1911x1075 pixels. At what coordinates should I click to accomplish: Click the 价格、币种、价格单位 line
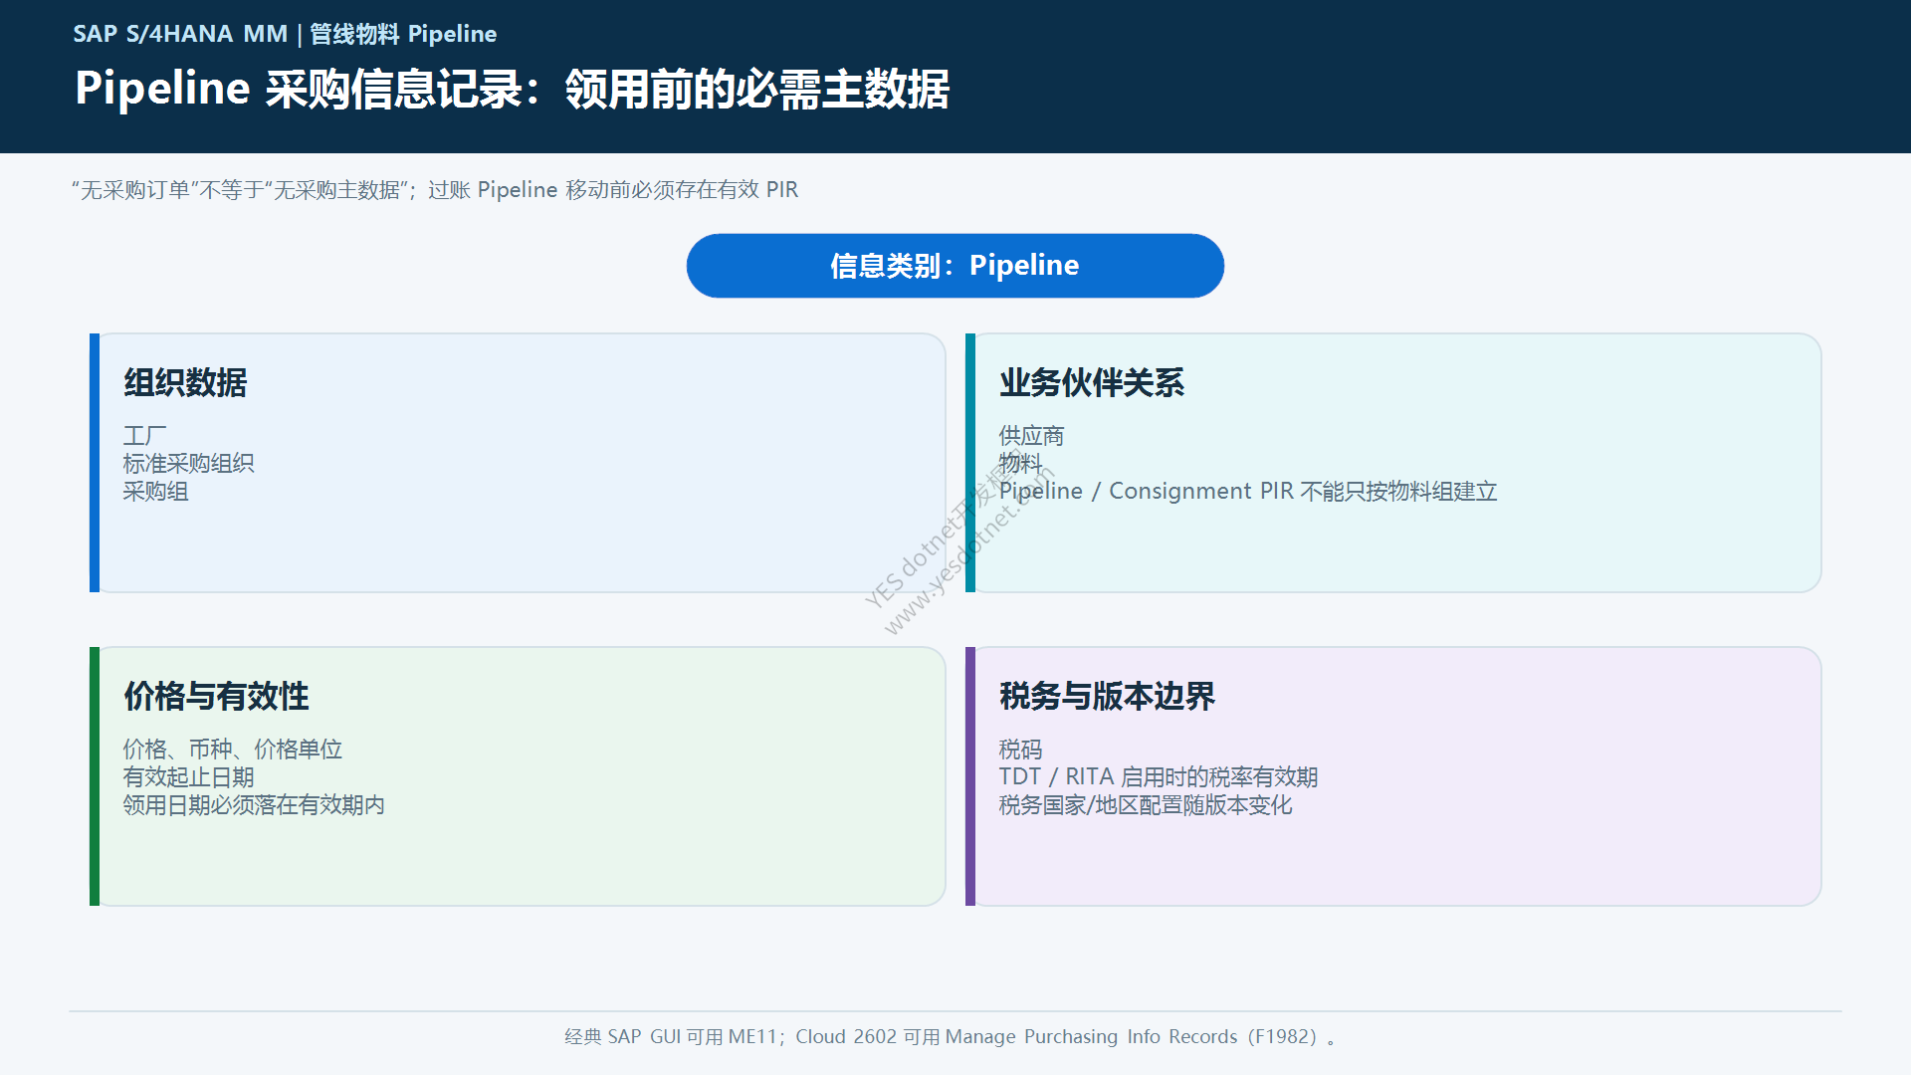click(x=232, y=749)
